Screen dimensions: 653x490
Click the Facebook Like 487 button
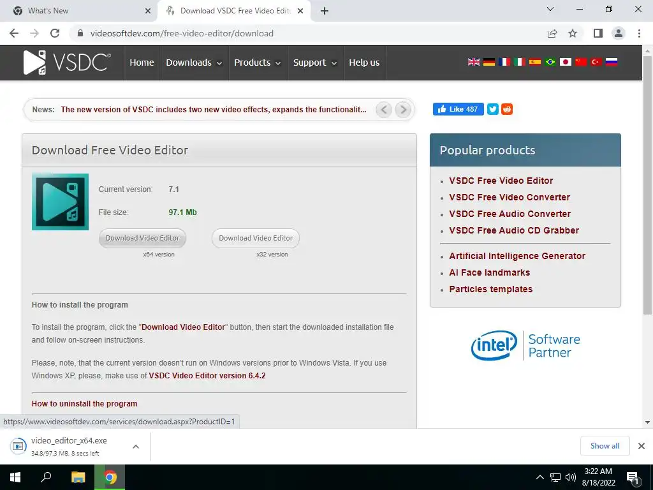[x=458, y=109]
